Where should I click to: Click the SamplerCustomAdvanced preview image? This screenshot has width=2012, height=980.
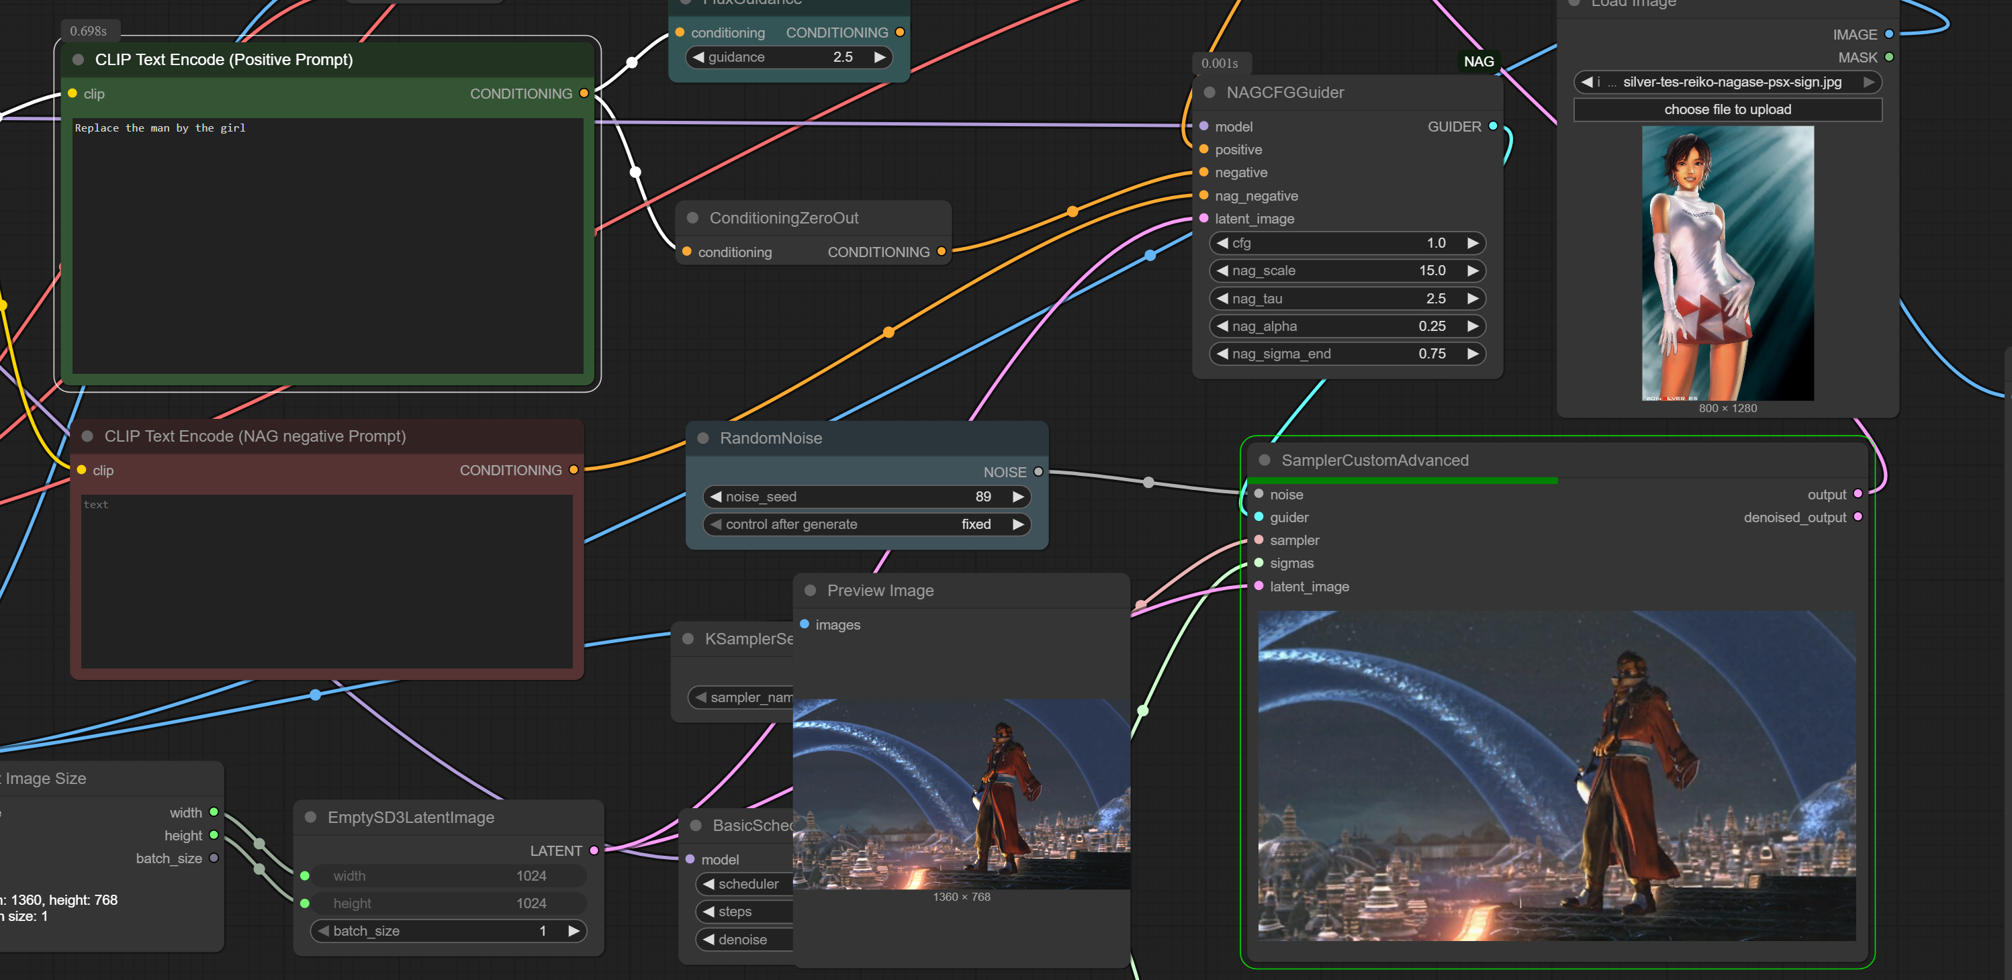(1557, 775)
